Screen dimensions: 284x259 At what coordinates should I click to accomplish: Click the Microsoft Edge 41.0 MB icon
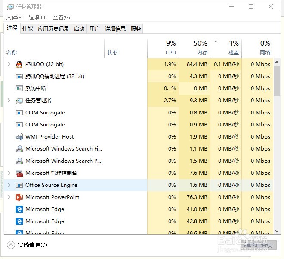[19, 209]
